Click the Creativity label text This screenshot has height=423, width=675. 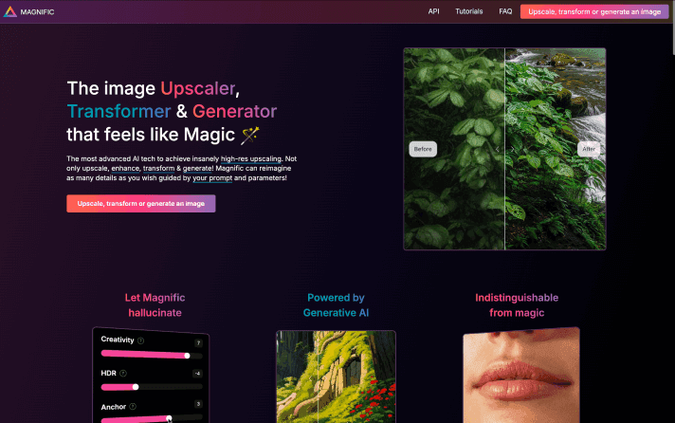click(118, 340)
